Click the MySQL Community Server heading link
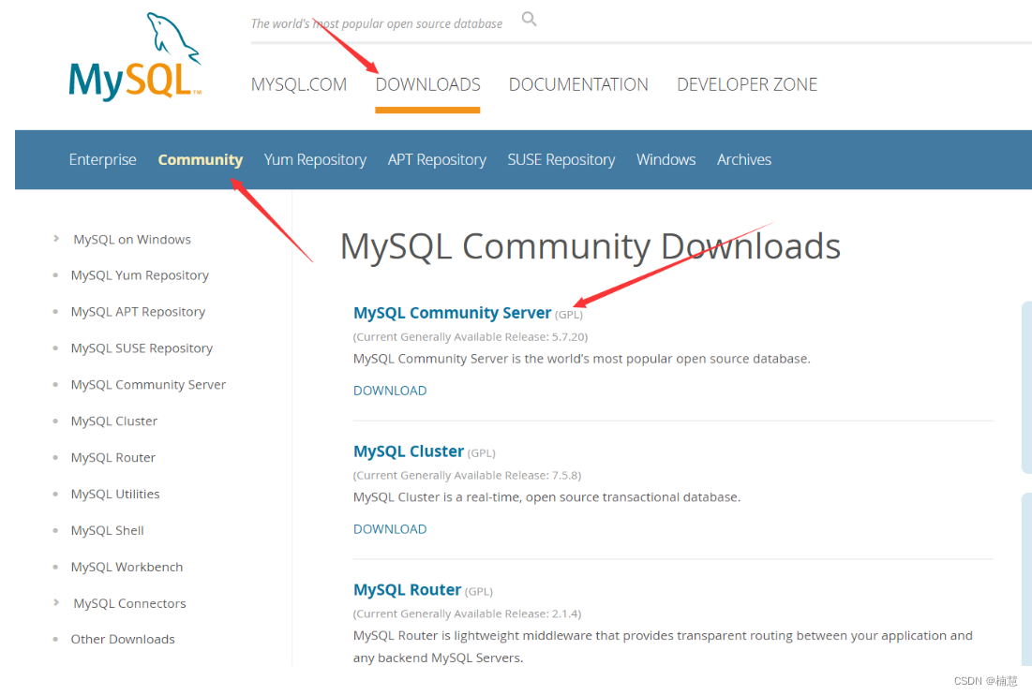Viewport: 1032px width, 695px height. [452, 313]
